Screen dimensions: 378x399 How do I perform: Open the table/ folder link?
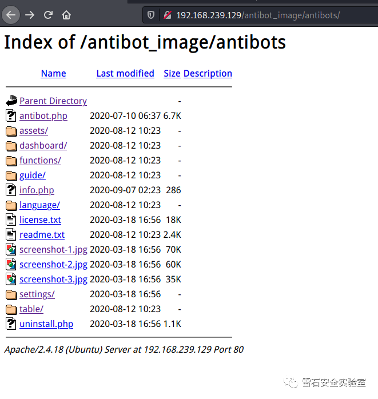pyautogui.click(x=31, y=309)
